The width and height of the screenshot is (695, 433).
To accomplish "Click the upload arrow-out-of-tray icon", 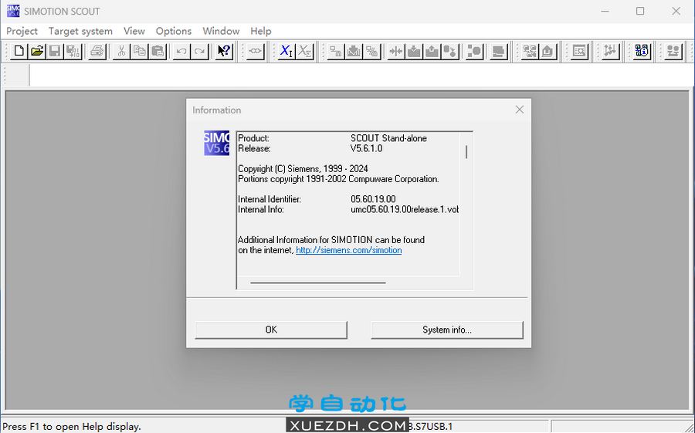I will pos(432,51).
